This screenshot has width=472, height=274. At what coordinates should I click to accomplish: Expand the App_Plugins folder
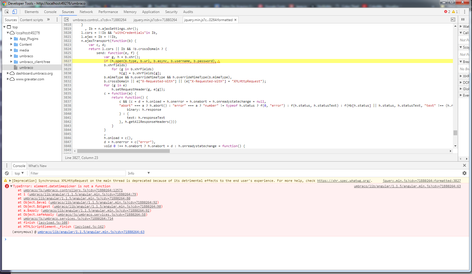coord(12,38)
